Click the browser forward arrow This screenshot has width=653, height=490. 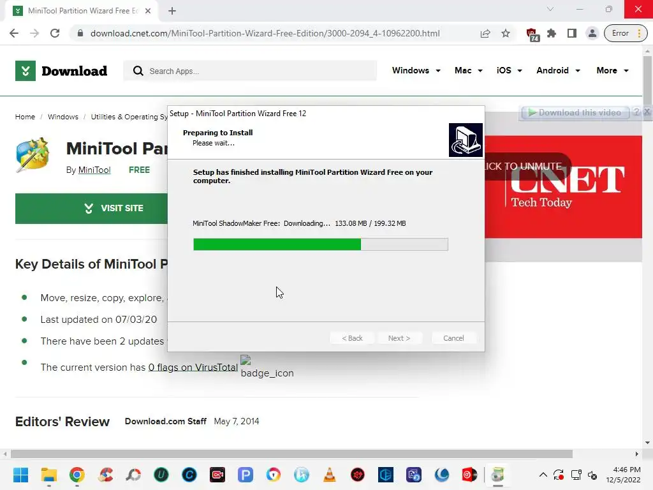pos(34,33)
